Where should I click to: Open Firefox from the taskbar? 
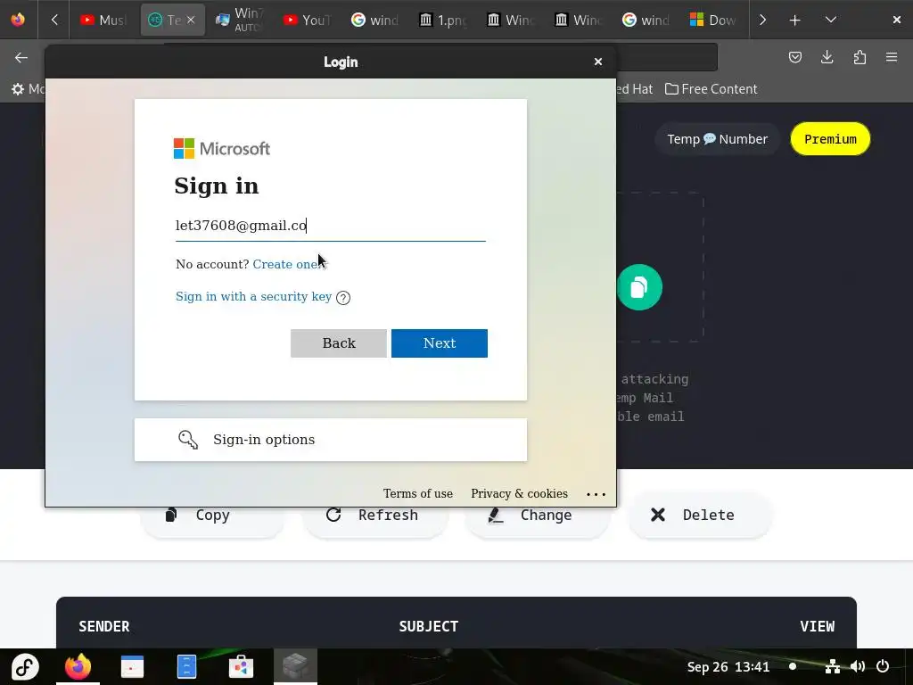pos(78,667)
